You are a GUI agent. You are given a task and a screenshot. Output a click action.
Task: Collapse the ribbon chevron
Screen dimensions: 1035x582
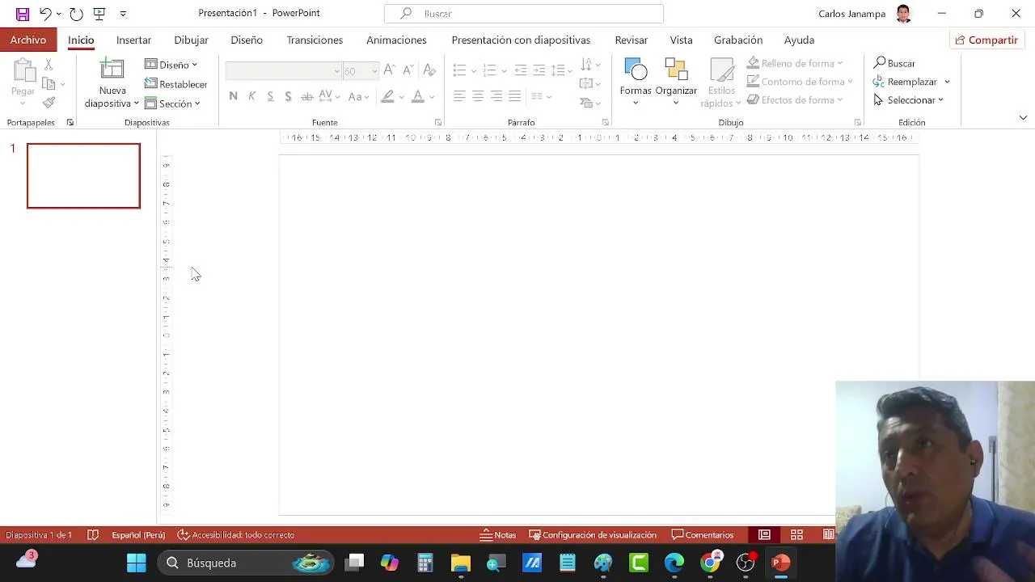coord(1023,118)
